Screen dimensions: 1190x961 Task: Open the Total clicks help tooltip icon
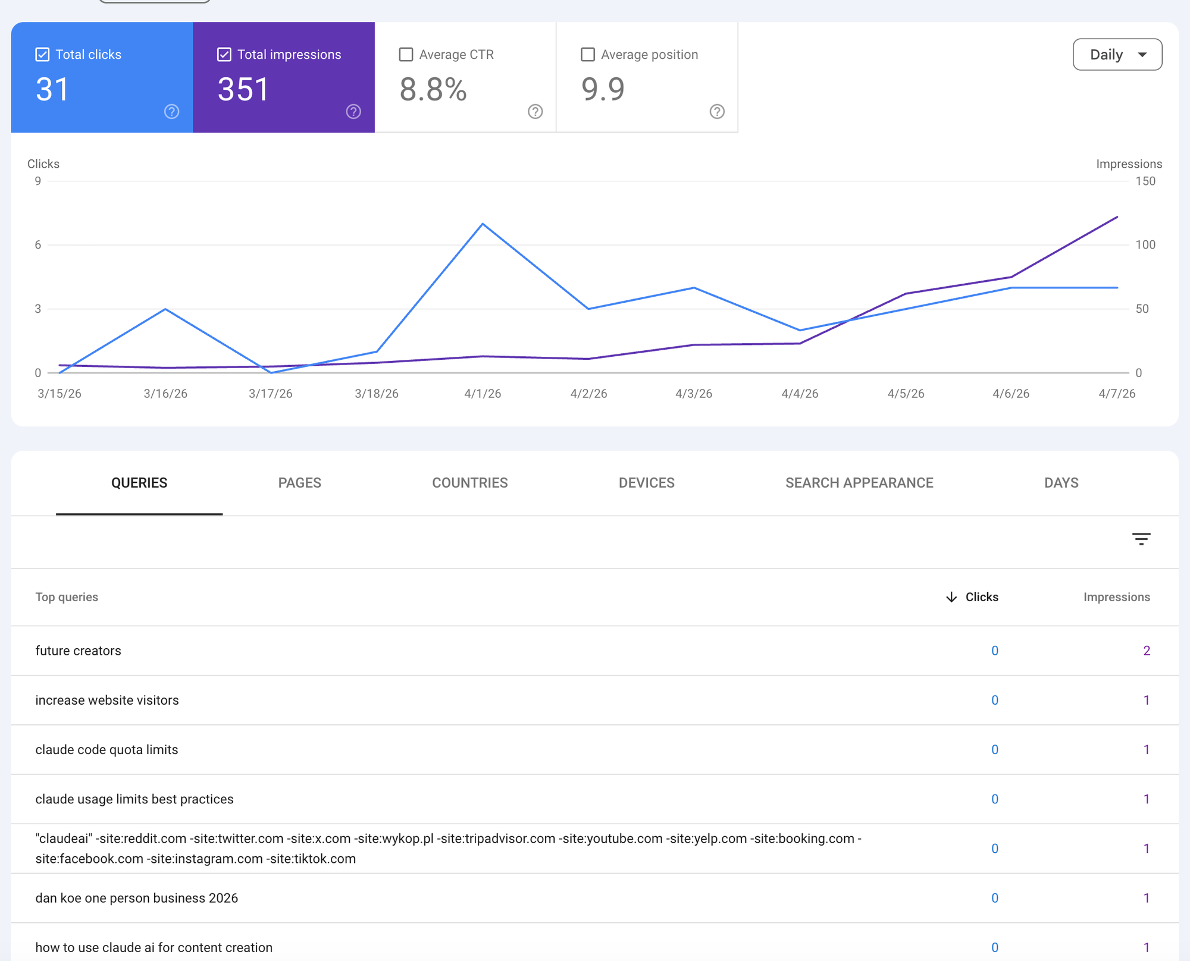coord(171,111)
